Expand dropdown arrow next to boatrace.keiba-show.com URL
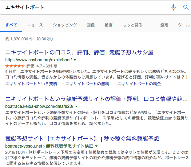Viewport: 191px width, 167px height. click(x=76, y=106)
